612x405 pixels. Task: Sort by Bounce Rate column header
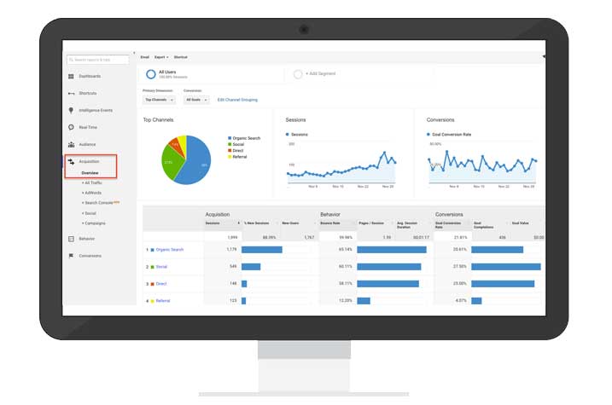pyautogui.click(x=330, y=223)
